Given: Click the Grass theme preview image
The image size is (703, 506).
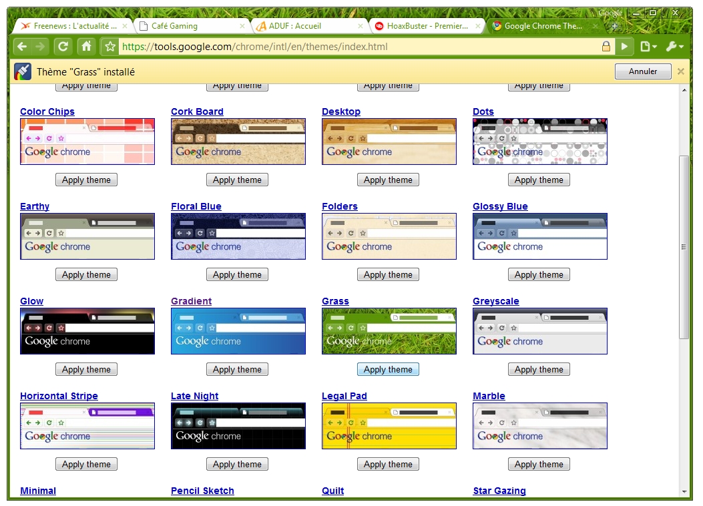Looking at the screenshot, I should click(389, 331).
